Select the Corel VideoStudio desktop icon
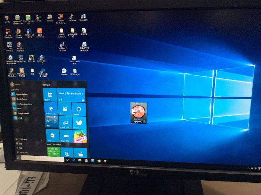The width and height of the screenshot is (261, 195). (9, 47)
